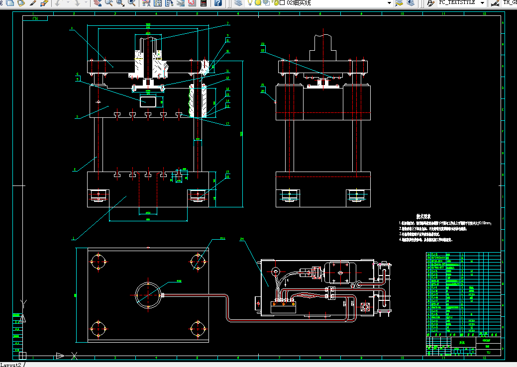This screenshot has height=367, width=517.
Task: Open the Zoom Window tool
Action: tap(120, 3)
